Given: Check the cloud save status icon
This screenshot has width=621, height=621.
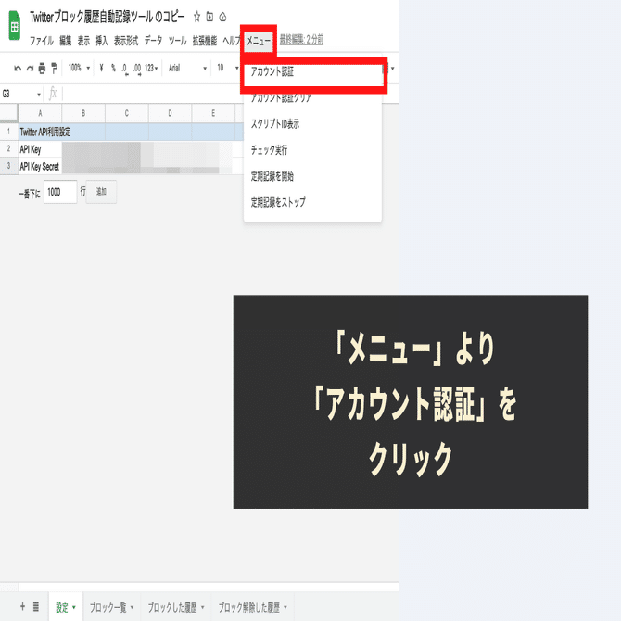Looking at the screenshot, I should 222,17.
